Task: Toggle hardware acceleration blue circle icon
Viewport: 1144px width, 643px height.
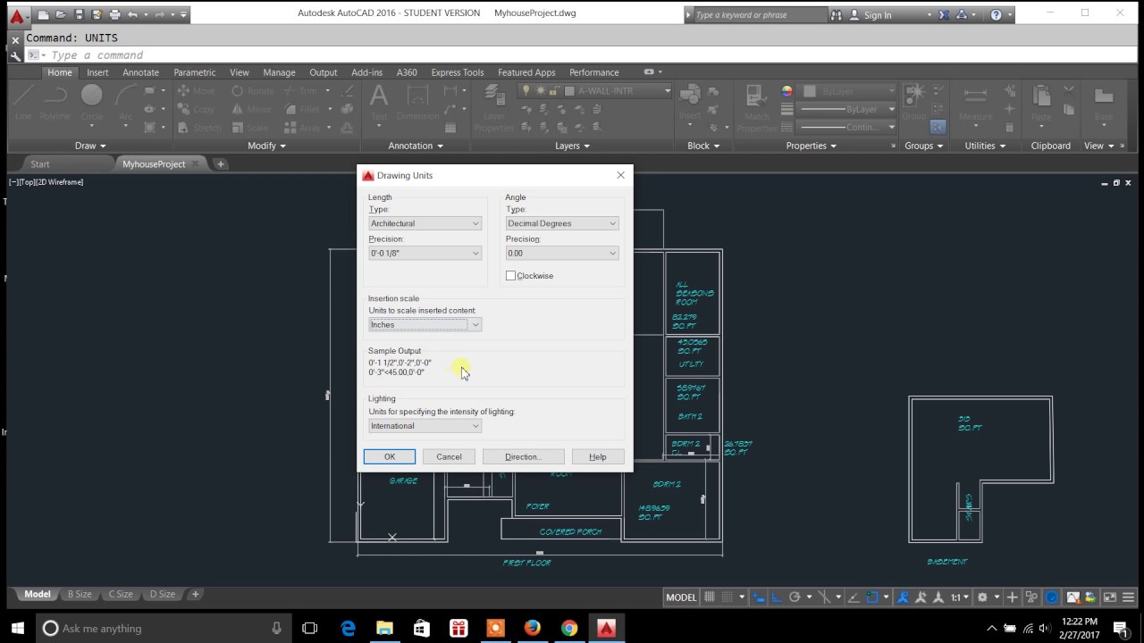Action: [1052, 597]
